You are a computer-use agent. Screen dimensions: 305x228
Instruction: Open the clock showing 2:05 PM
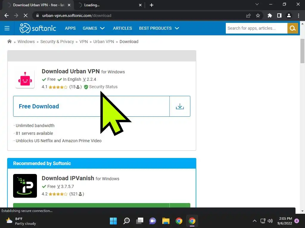tap(285, 221)
